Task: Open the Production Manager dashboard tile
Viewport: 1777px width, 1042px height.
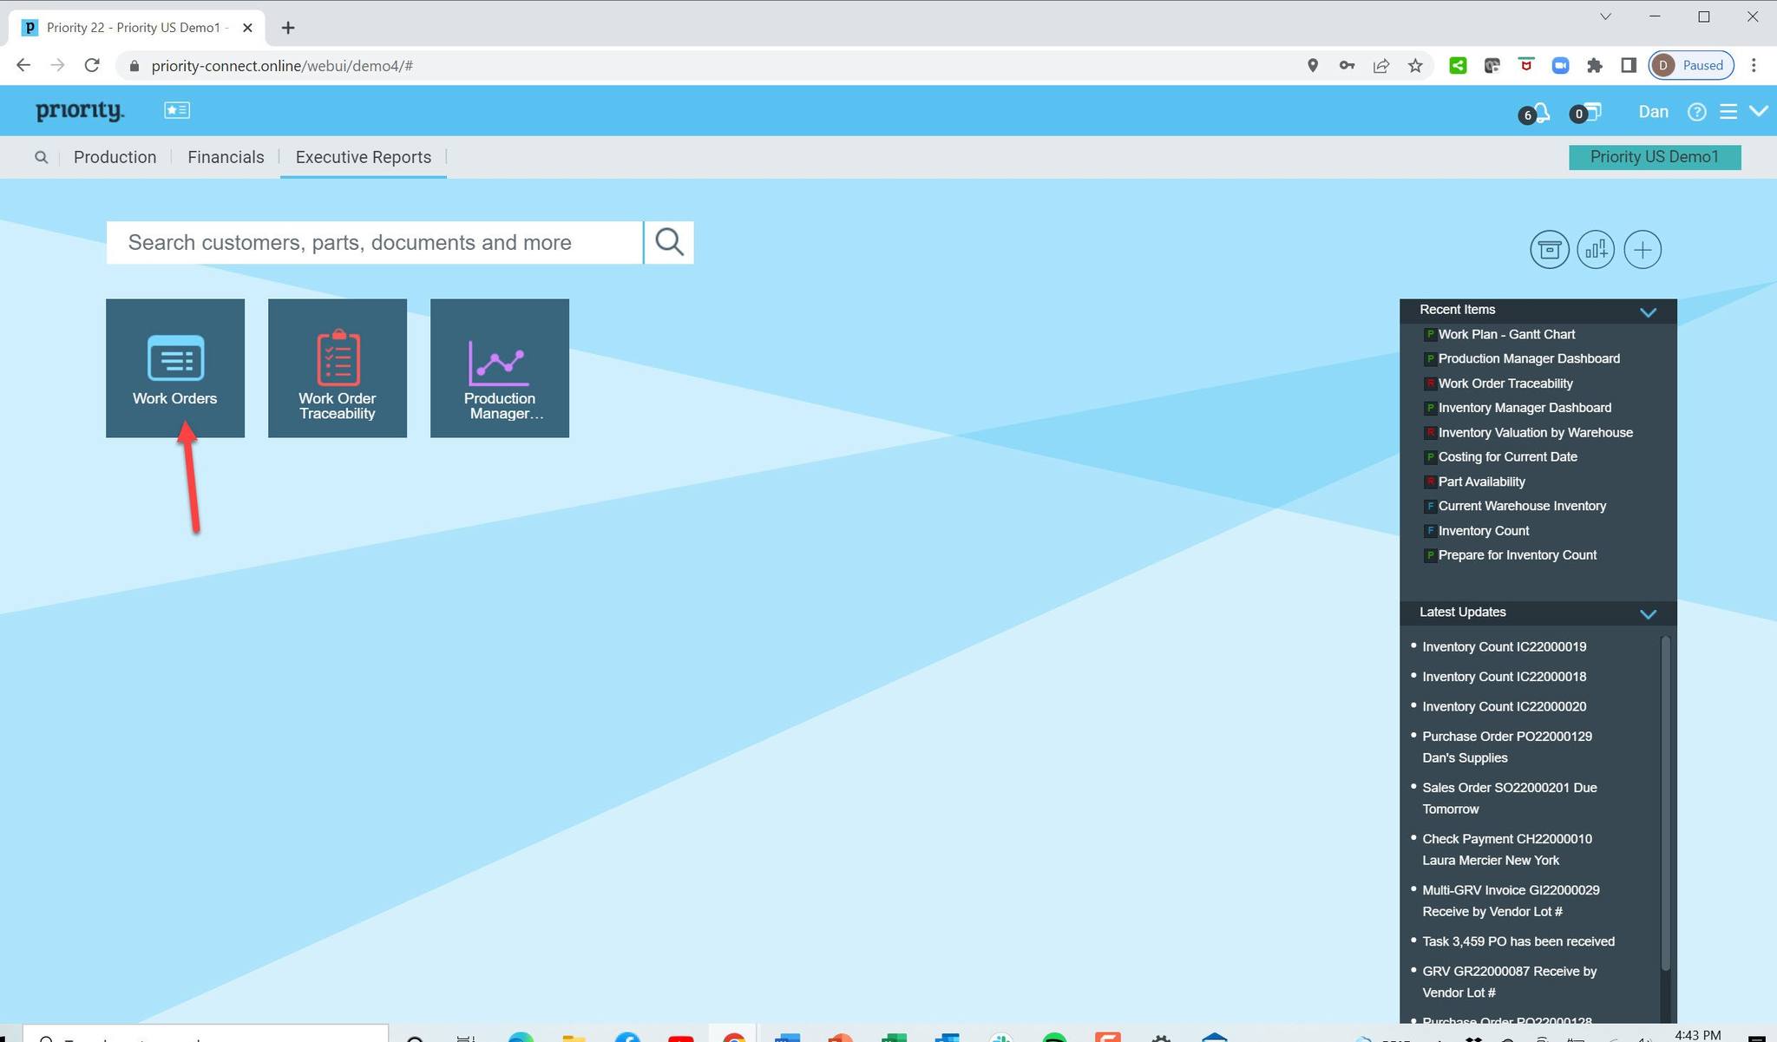Action: [500, 368]
